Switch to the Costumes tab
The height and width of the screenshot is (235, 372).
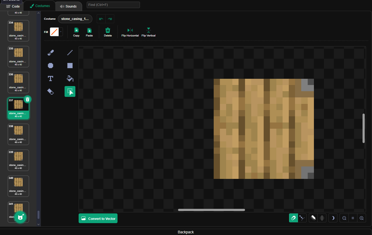coord(40,6)
